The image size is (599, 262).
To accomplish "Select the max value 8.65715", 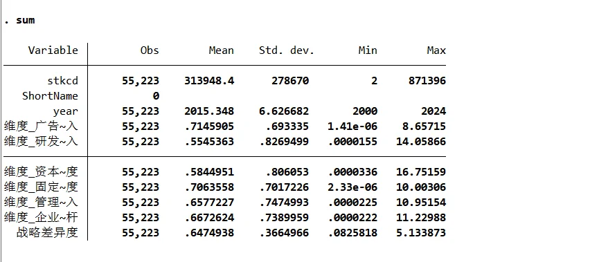I will pos(424,127).
